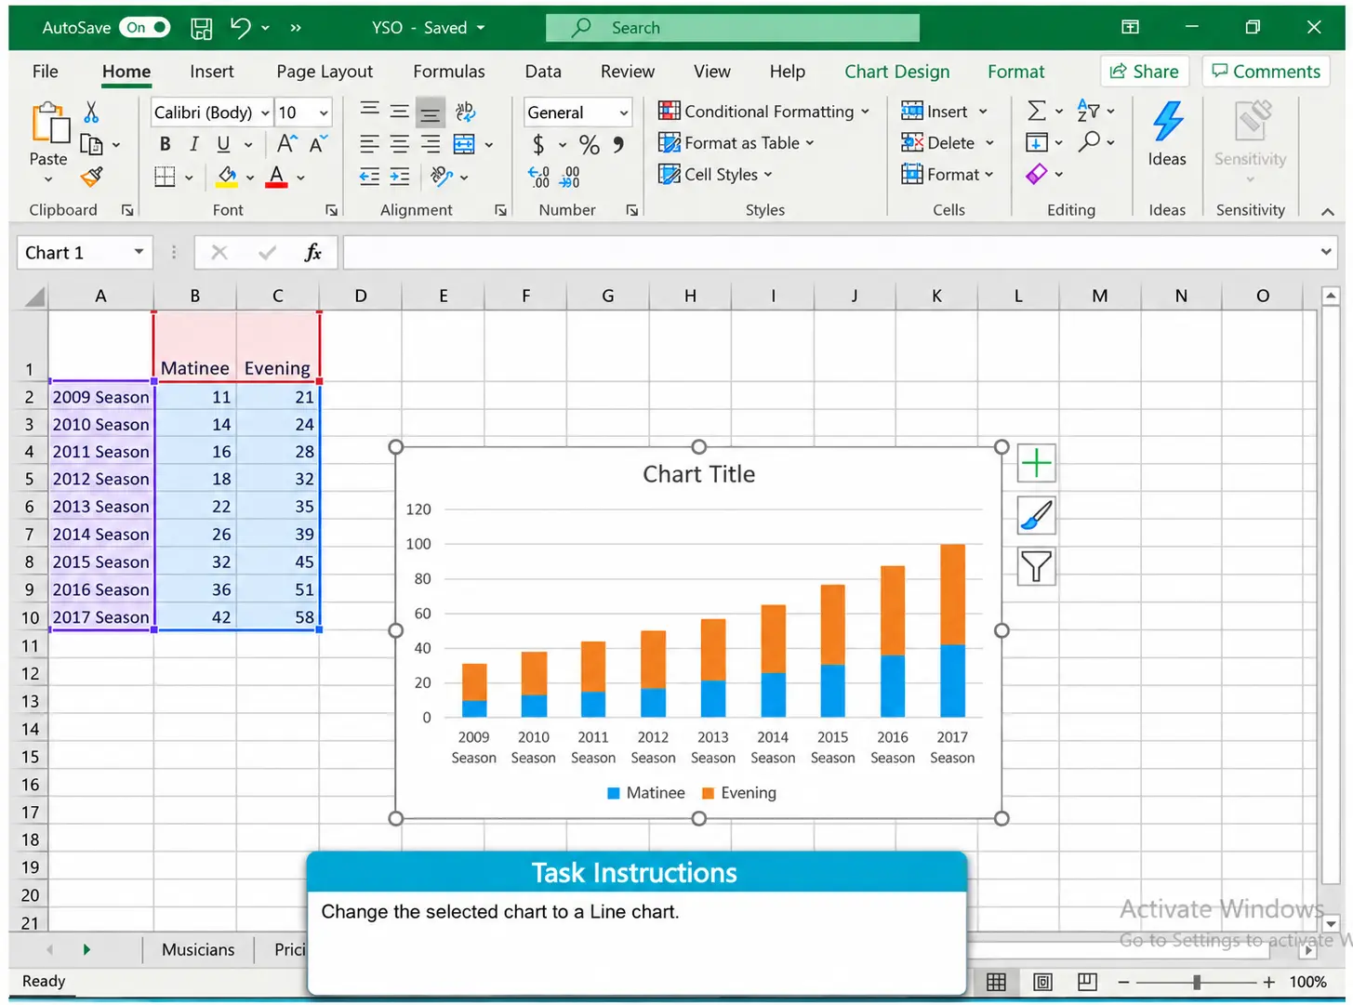Switch to the Musicians sheet tab

click(x=198, y=949)
